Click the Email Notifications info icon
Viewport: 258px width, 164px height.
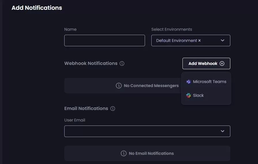(113, 109)
